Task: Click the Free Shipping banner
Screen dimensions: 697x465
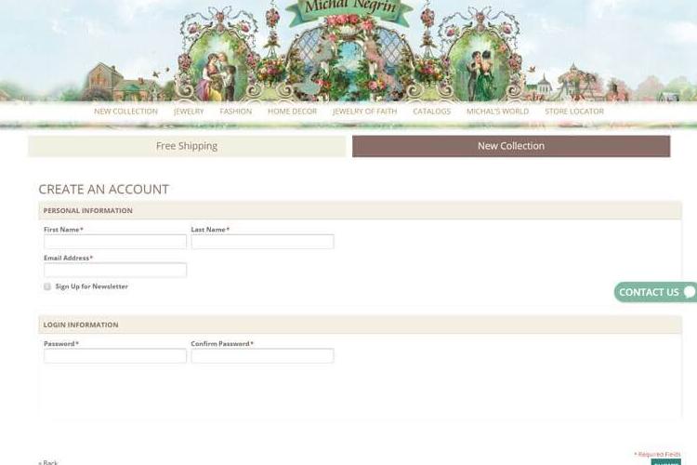Action: pyautogui.click(x=187, y=146)
